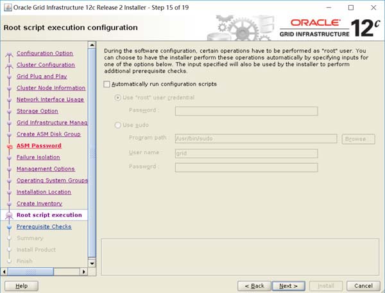Click the Cluster Configuration step marker icon
This screenshot has width=385, height=293.
click(10, 66)
